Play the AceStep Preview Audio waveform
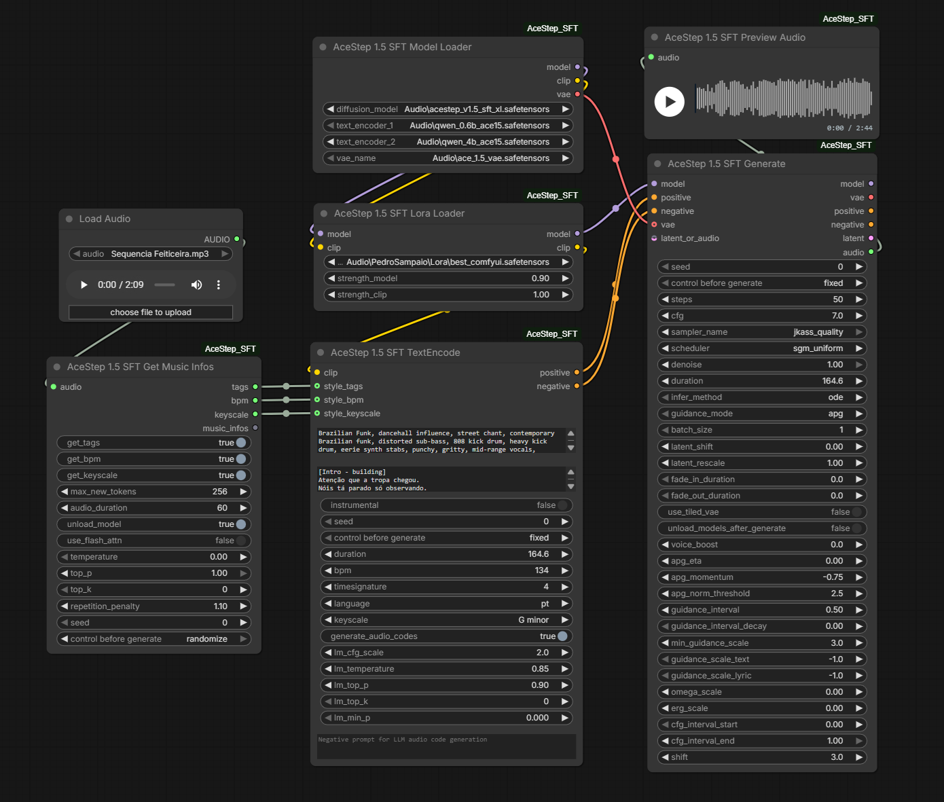The image size is (944, 802). coord(670,102)
